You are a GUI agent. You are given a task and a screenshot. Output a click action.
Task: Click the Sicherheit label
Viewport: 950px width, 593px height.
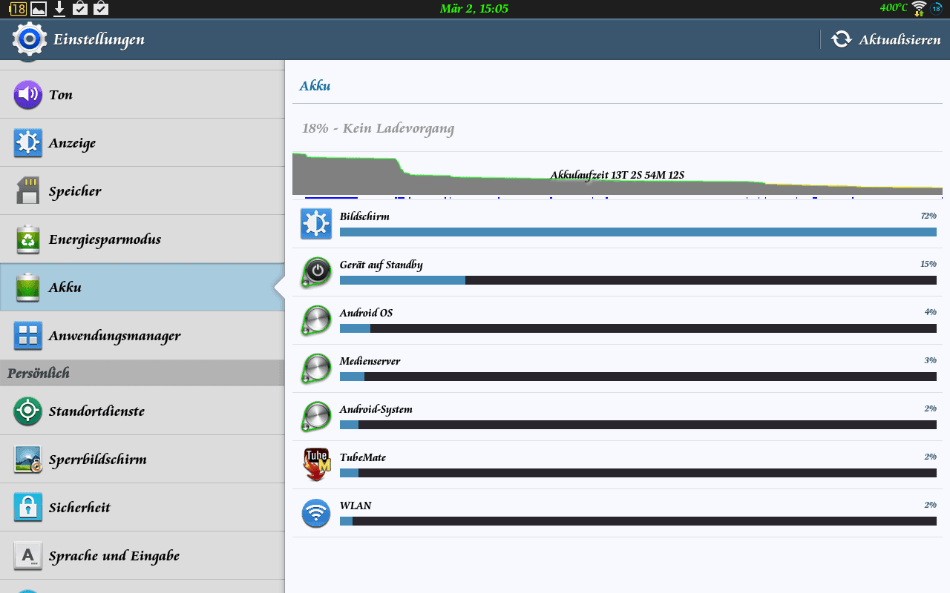79,508
